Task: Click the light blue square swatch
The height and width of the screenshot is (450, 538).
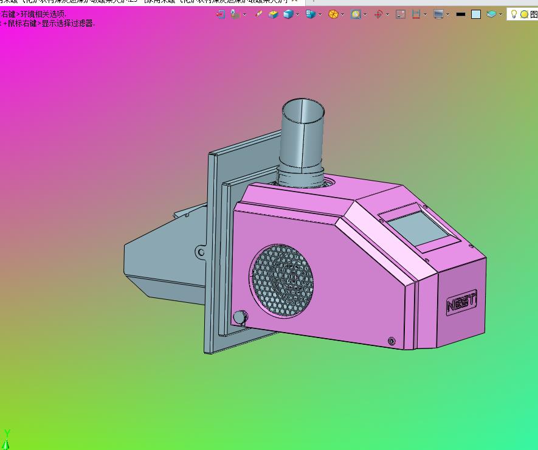Action: point(476,15)
